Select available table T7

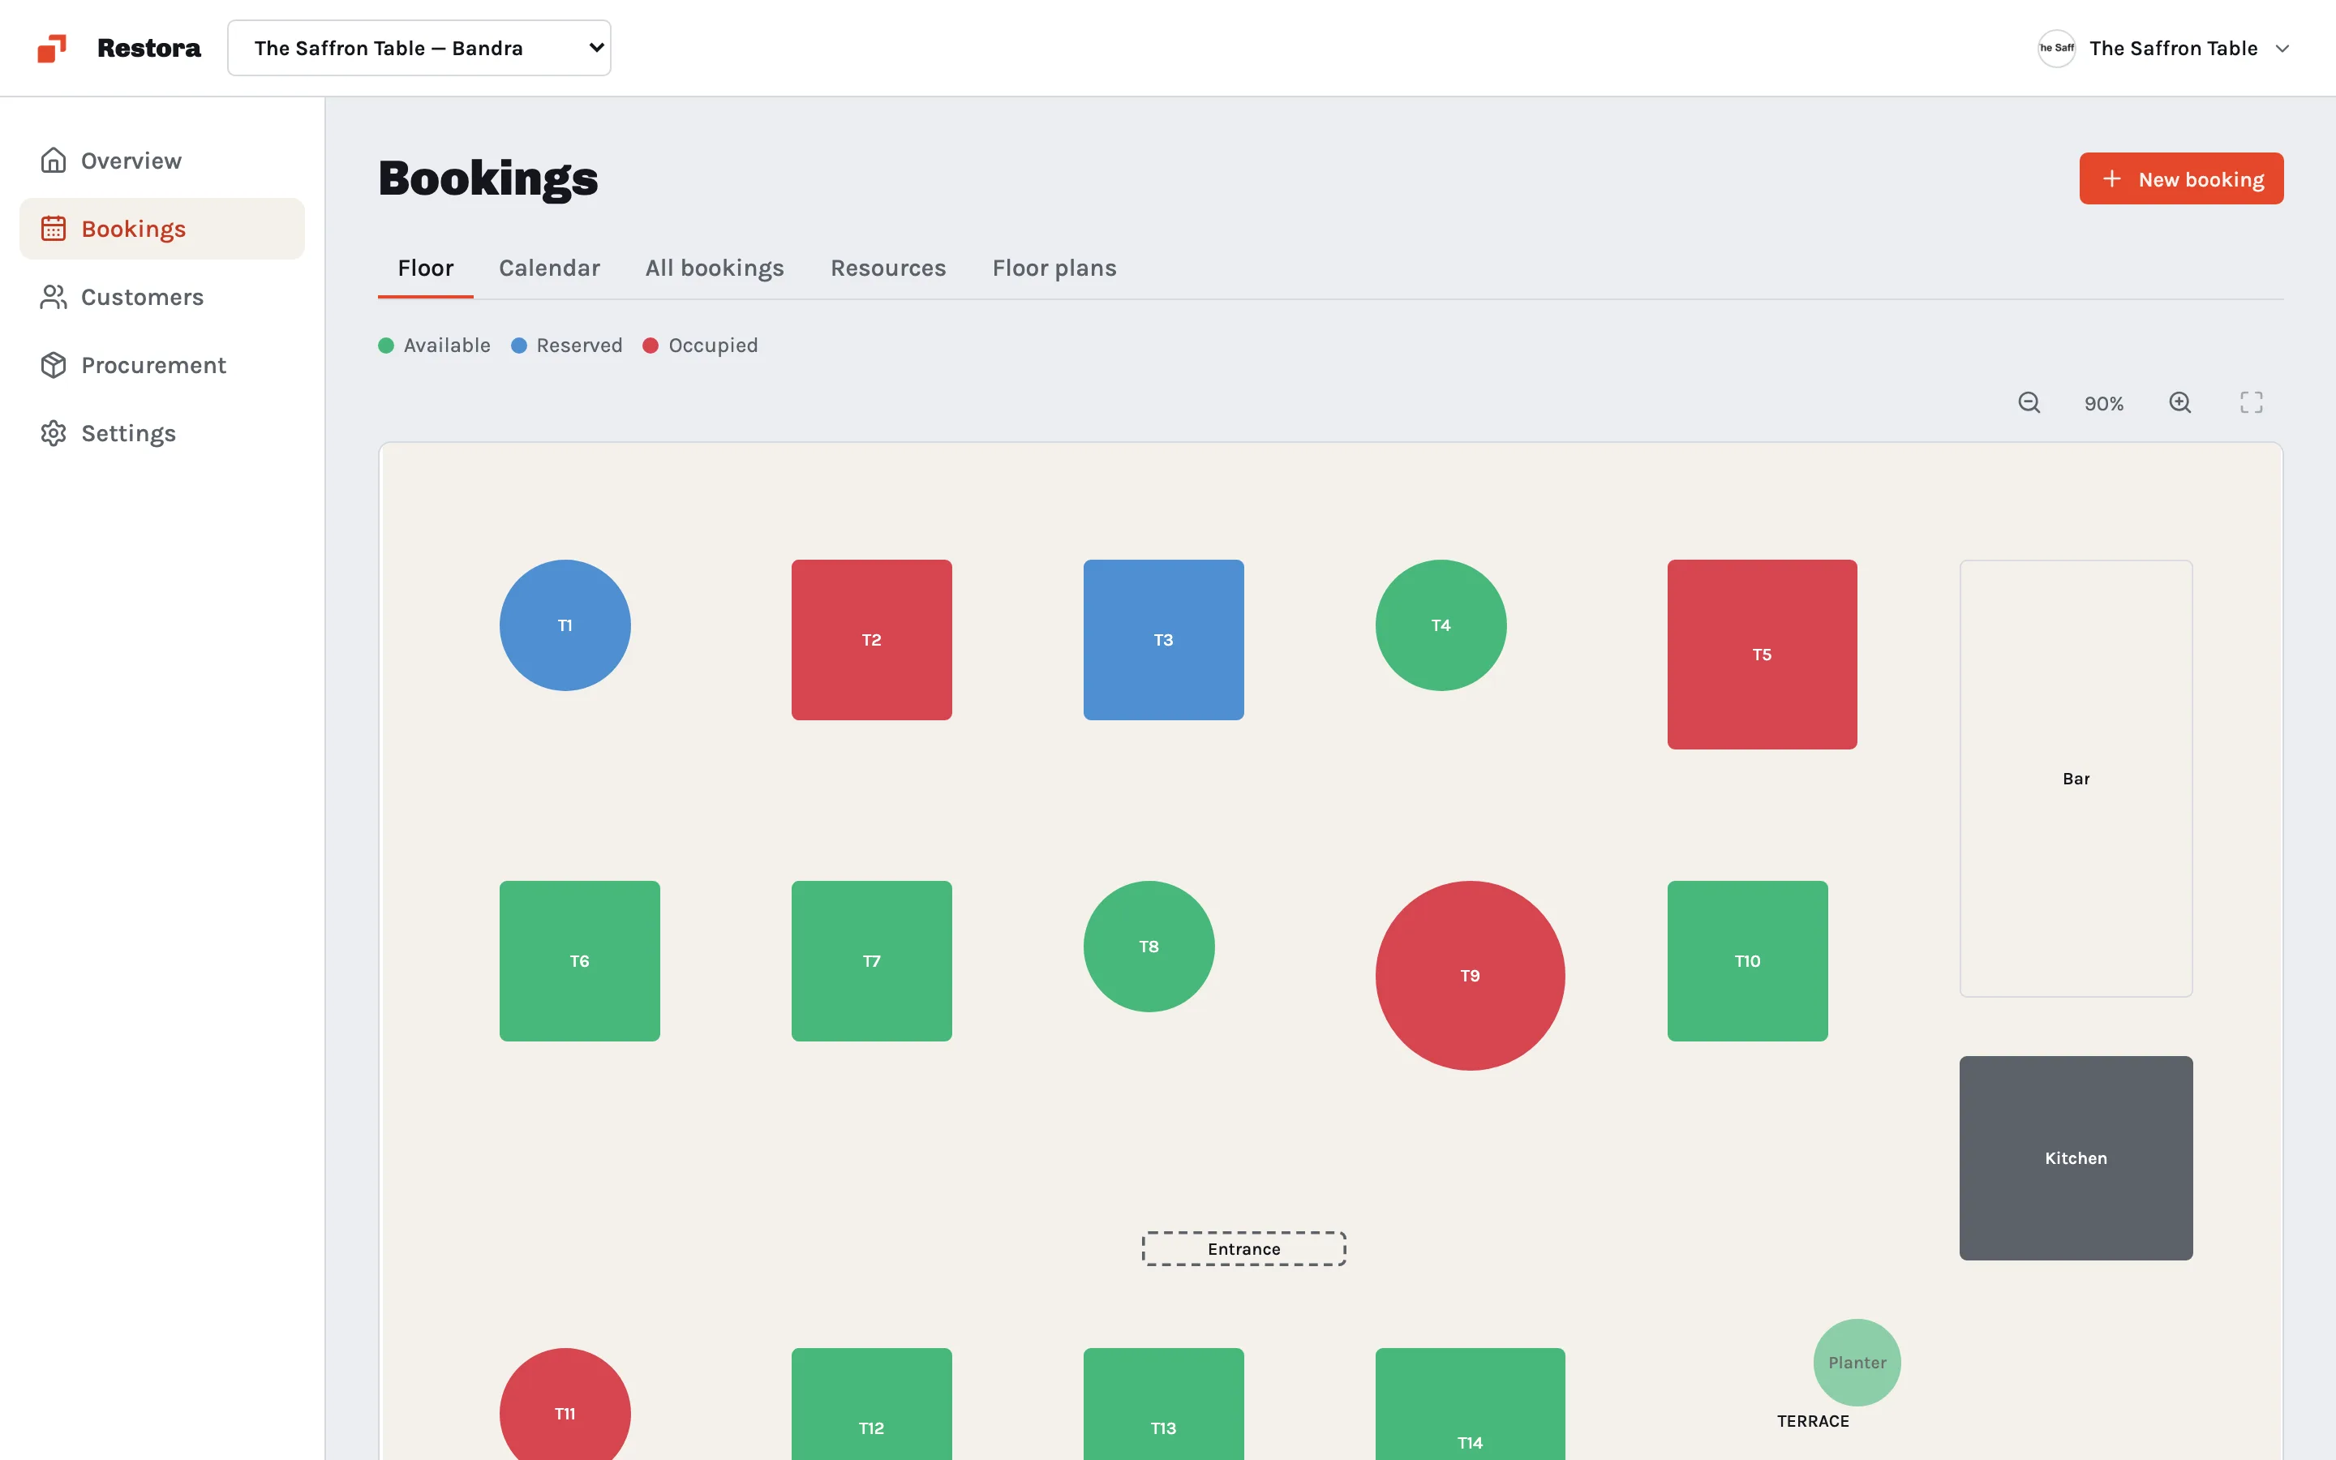[872, 961]
